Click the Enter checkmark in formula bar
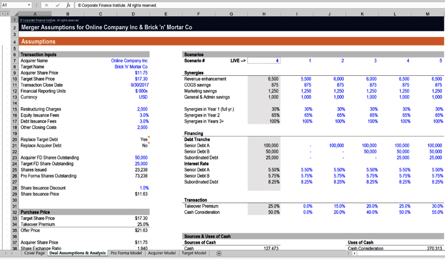Screen dimensions: 445x259 point(57,5)
